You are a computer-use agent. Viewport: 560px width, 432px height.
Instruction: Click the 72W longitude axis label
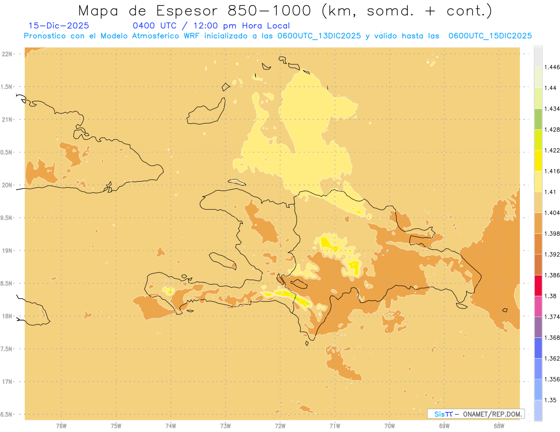pos(280,426)
